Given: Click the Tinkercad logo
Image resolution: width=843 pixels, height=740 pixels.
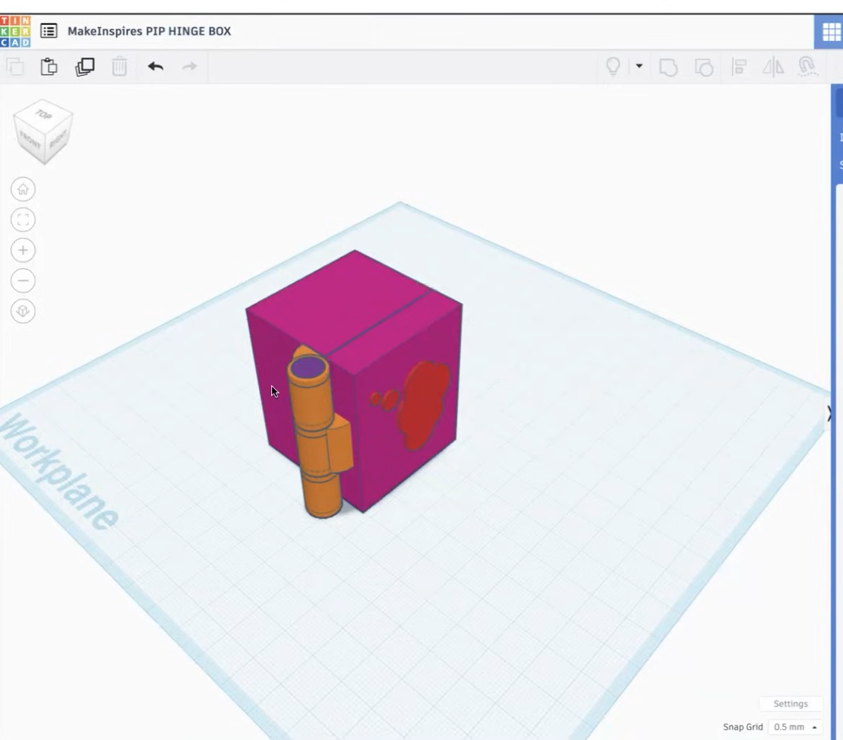Looking at the screenshot, I should point(15,31).
